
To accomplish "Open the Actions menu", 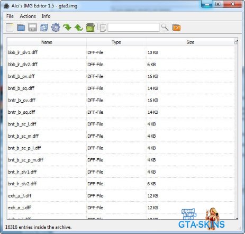I will coord(28,16).
